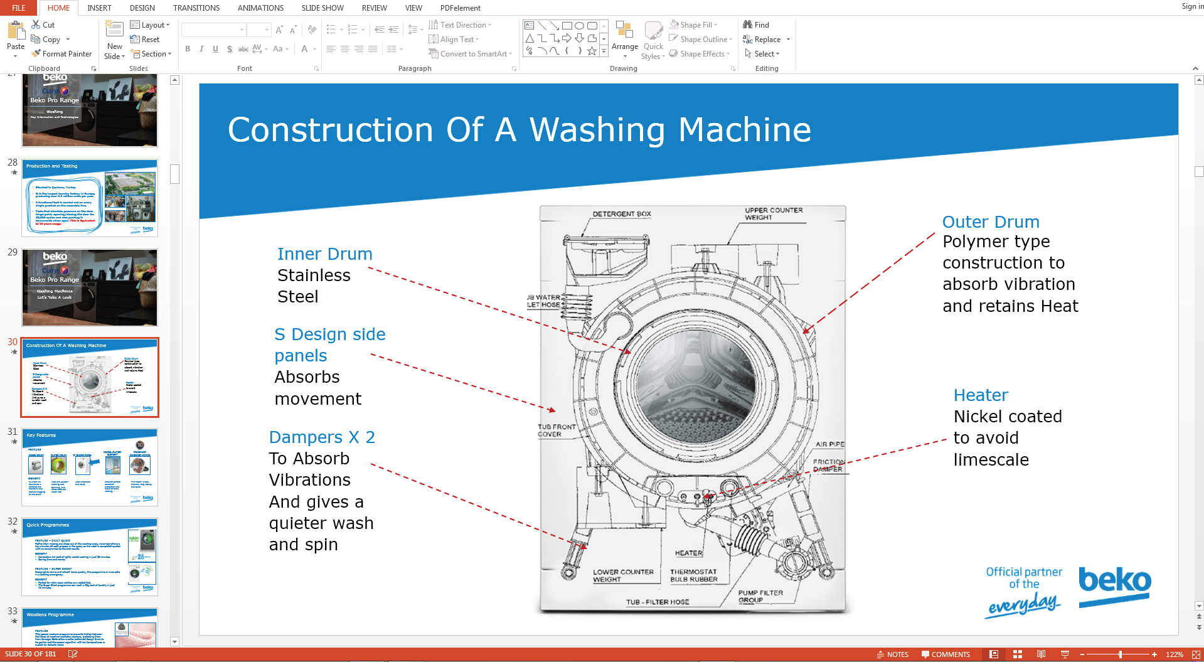Open Slide Sorter view from status bar
Viewport: 1204px width, 662px height.
pos(1018,654)
